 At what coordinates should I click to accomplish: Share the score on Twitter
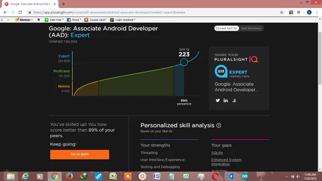[218, 100]
